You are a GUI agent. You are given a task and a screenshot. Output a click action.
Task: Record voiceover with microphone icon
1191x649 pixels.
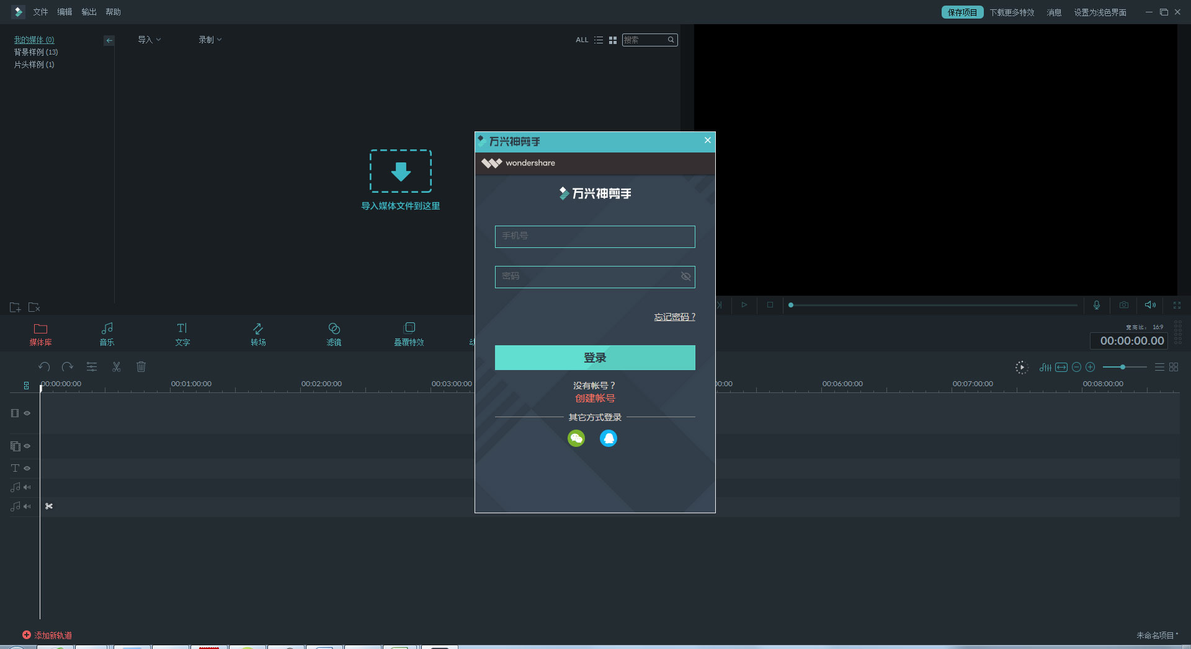point(1097,305)
